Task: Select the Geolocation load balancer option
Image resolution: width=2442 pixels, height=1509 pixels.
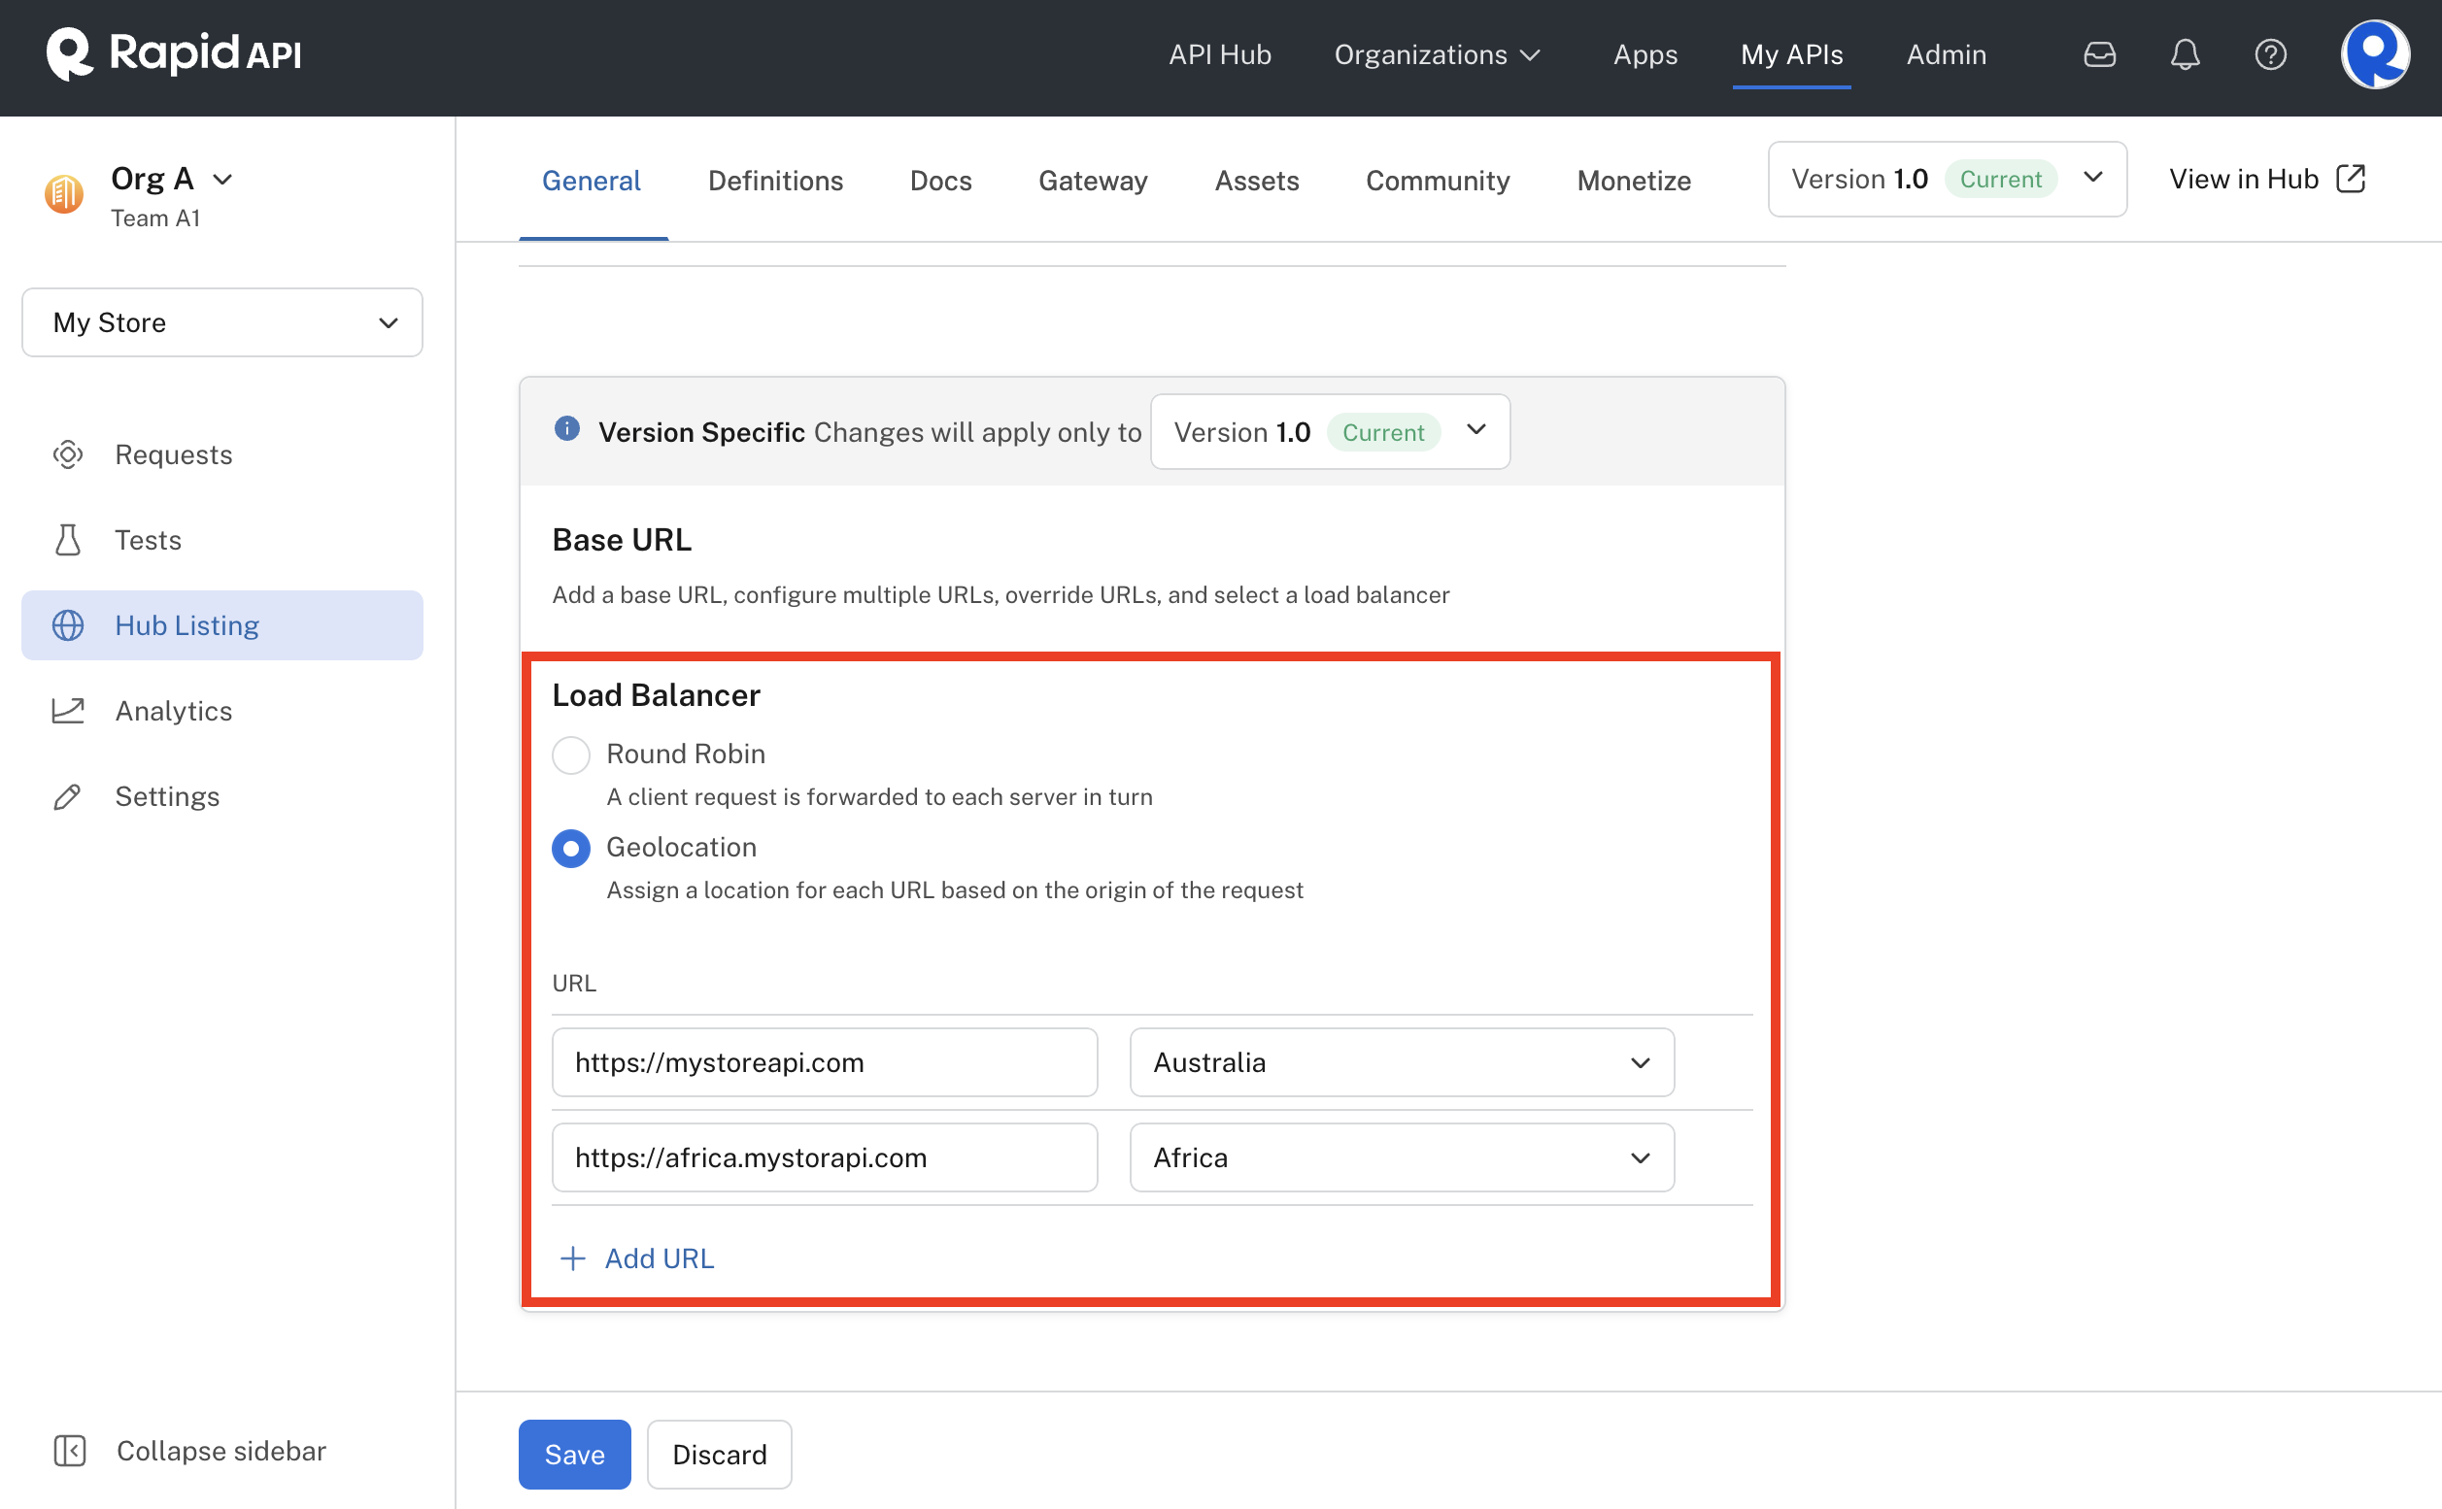Action: (571, 849)
